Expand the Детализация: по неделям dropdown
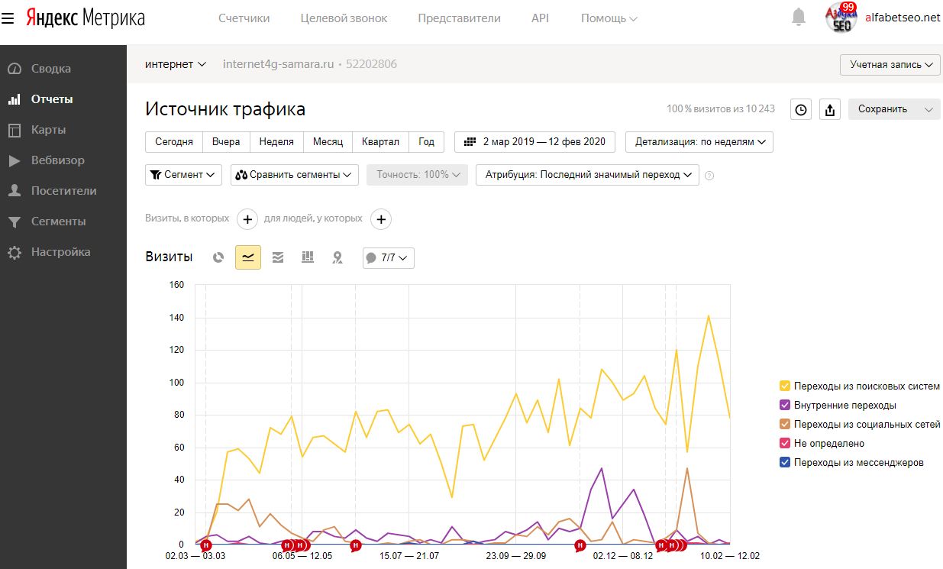This screenshot has width=943, height=569. pyautogui.click(x=699, y=142)
